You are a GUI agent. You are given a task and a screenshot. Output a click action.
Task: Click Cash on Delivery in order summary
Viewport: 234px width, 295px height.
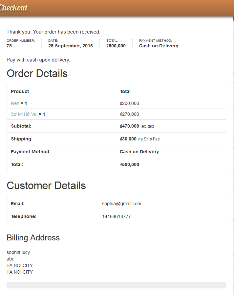click(x=159, y=46)
